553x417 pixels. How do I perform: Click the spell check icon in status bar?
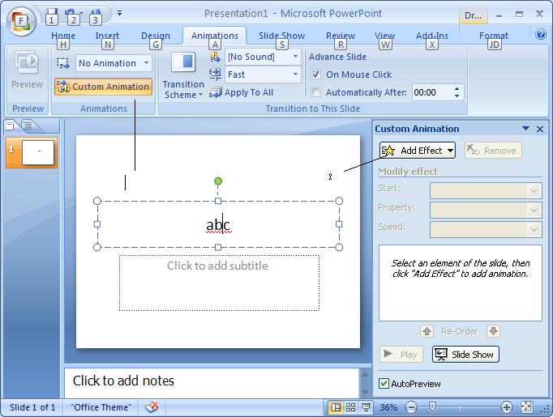pos(152,407)
